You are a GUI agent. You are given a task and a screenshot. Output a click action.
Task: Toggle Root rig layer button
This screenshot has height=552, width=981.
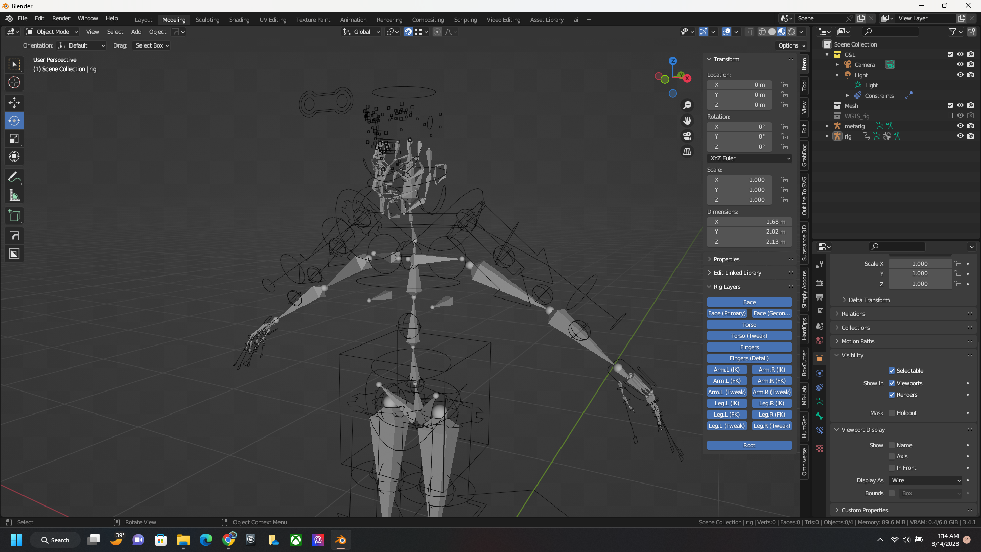pyautogui.click(x=750, y=445)
